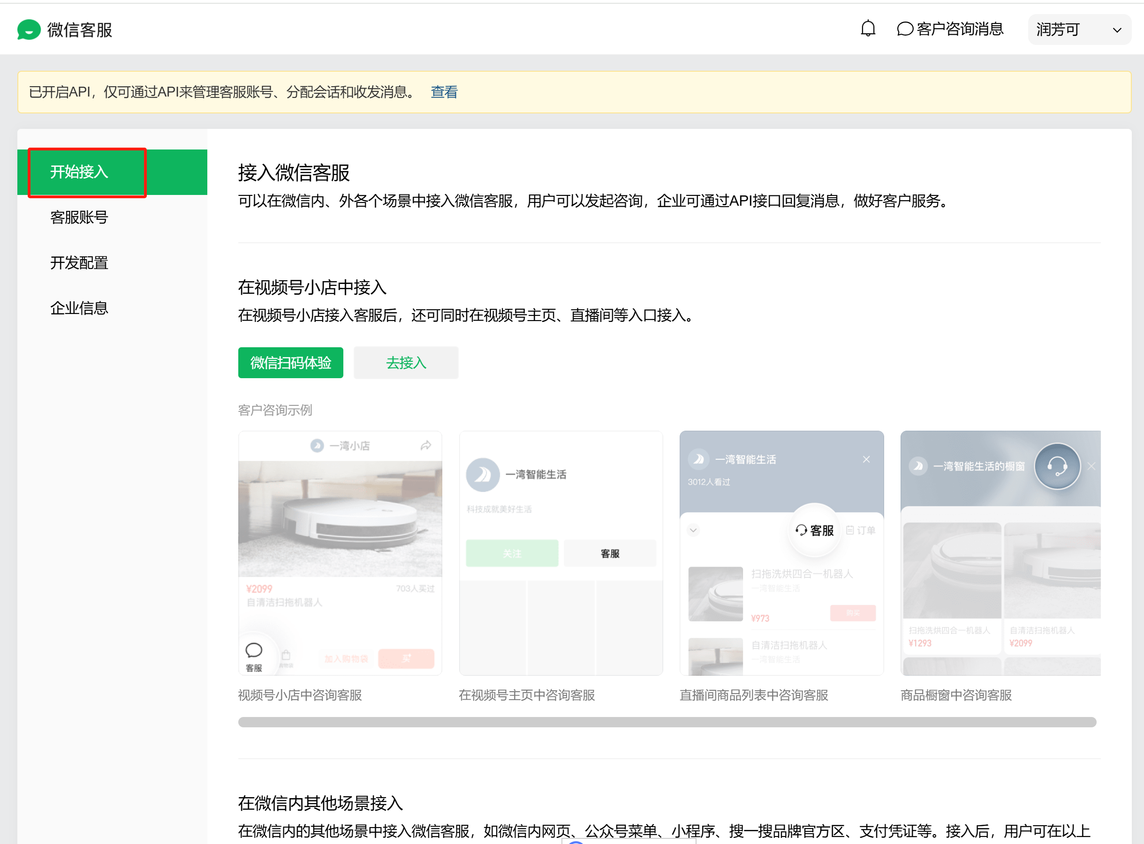Close the 一湾智能生活 livestream panel X
The width and height of the screenshot is (1144, 844).
click(866, 459)
